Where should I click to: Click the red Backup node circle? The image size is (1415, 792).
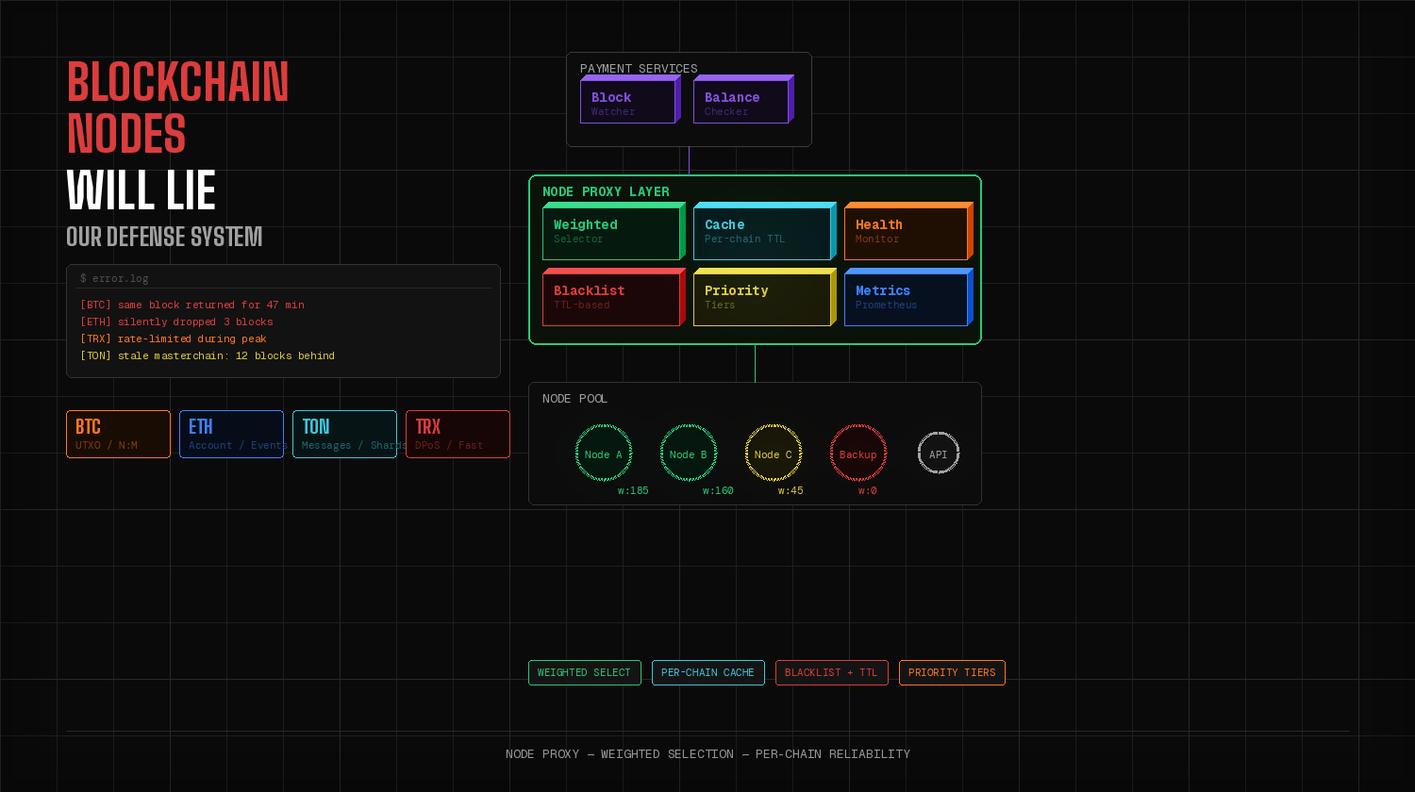pyautogui.click(x=858, y=454)
